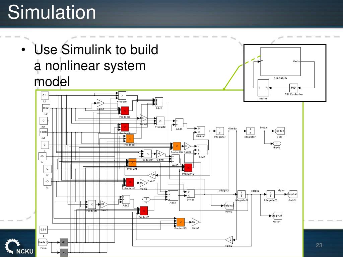
Task: Click the dalpha3 Goto3 block
Action: 292,194
